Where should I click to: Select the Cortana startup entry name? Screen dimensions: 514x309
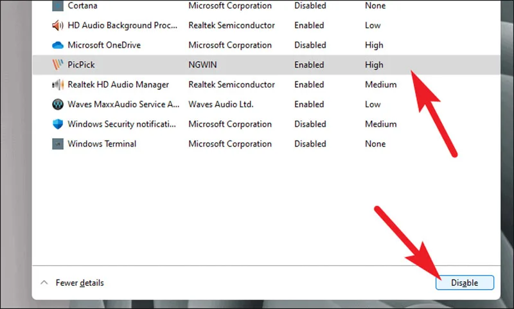point(83,6)
